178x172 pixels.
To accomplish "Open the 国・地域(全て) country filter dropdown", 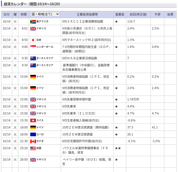I will pos(45,14).
